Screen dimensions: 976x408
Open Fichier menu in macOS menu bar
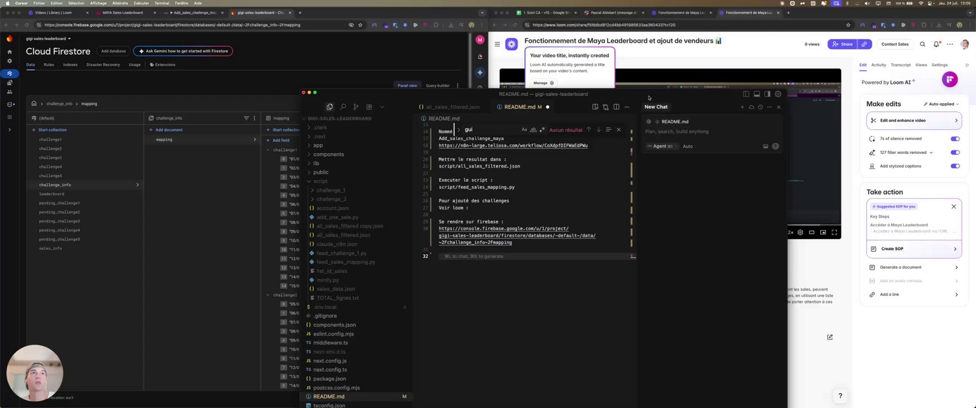tap(39, 3)
